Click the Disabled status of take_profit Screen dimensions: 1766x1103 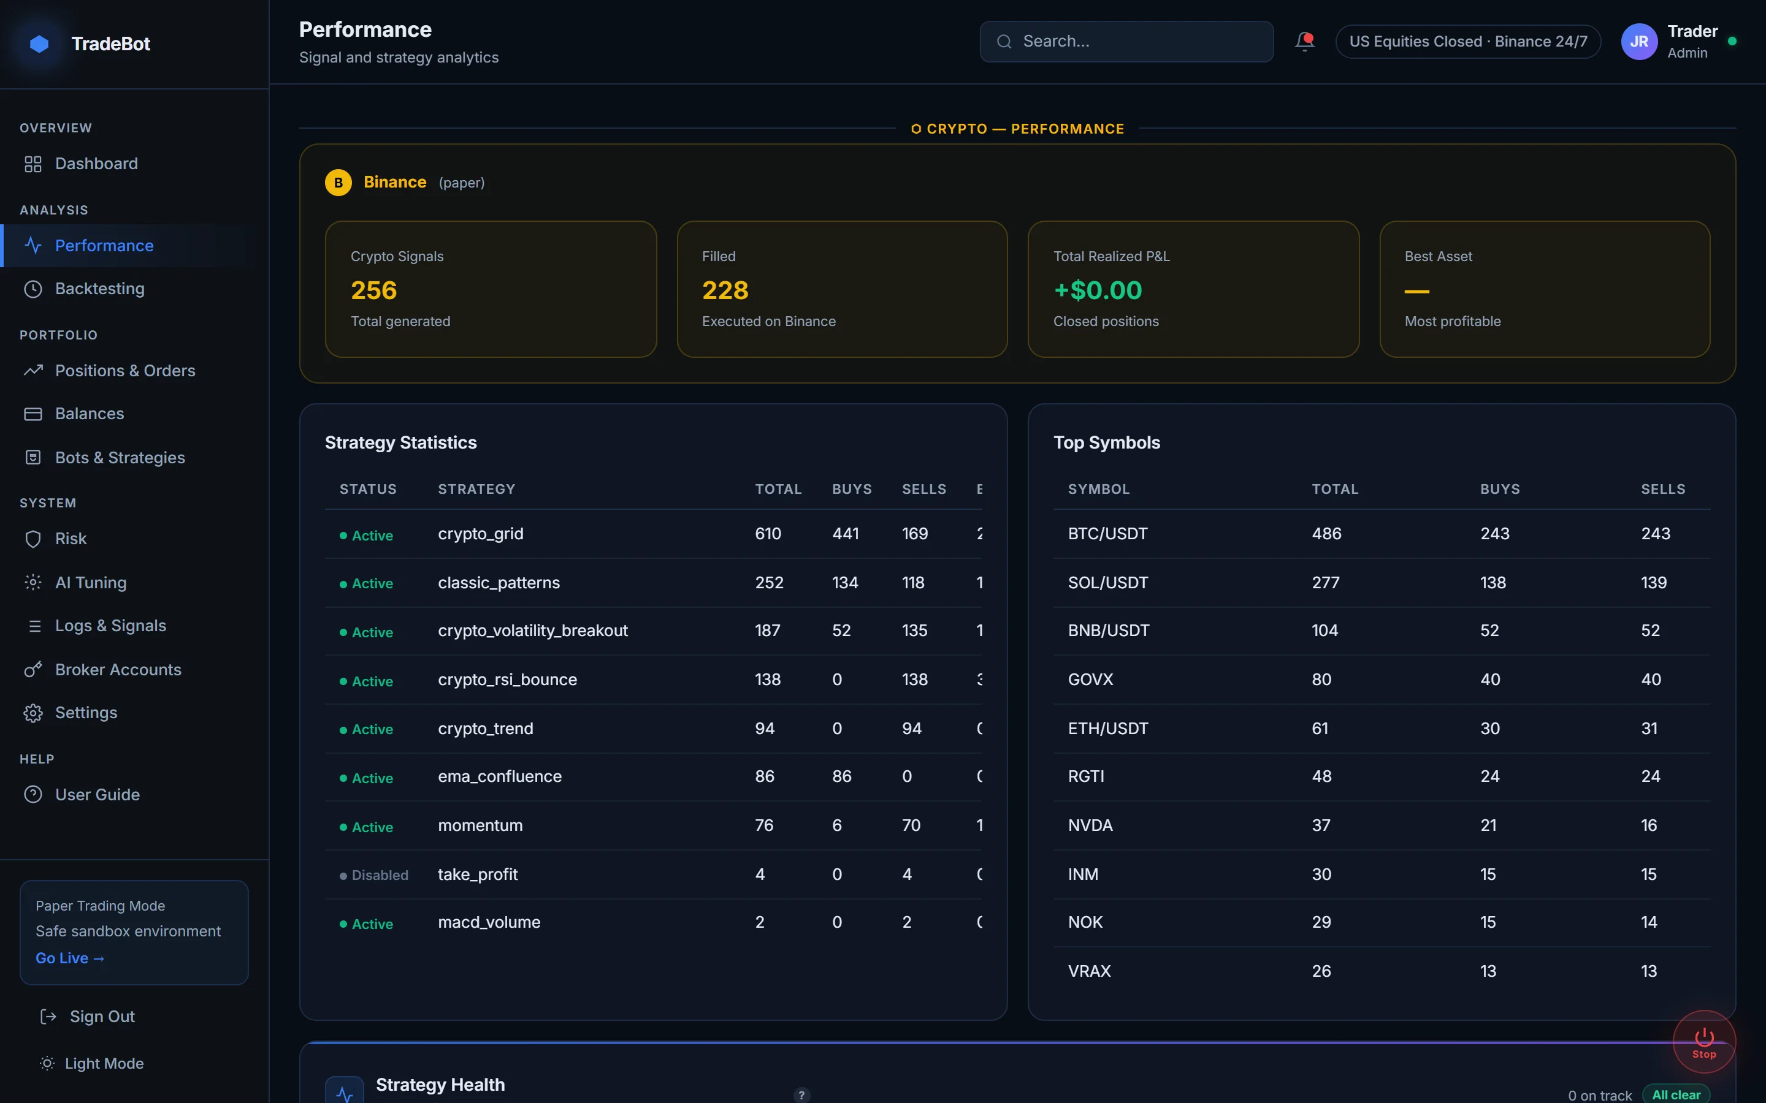click(x=373, y=874)
